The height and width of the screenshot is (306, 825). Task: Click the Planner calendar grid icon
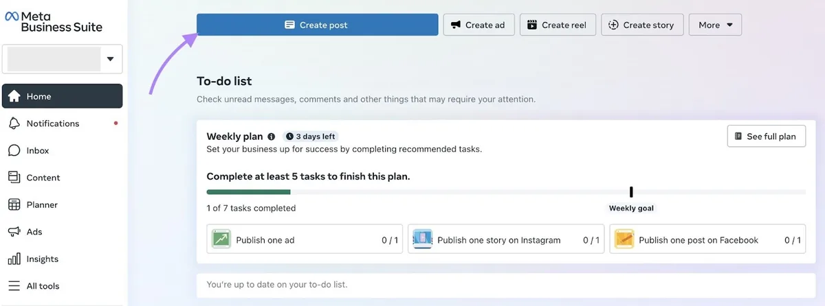[x=14, y=204]
